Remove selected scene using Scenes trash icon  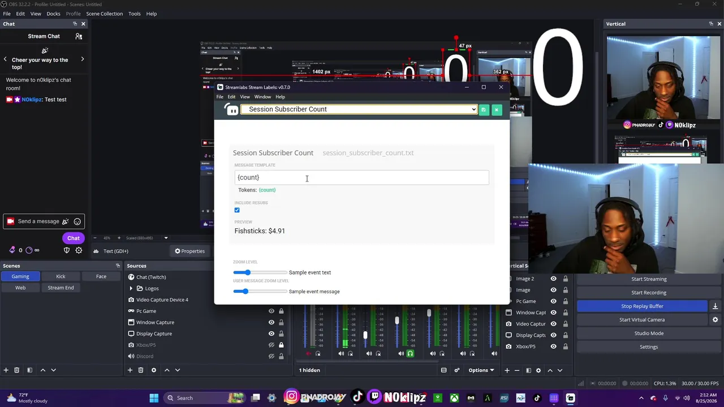(x=16, y=370)
